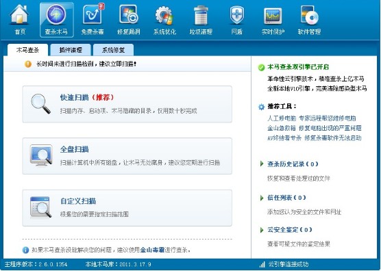Image resolution: width=381 pixels, height=271 pixels.
Task: Click the signal bars cloud engine icon
Action: [x=262, y=264]
